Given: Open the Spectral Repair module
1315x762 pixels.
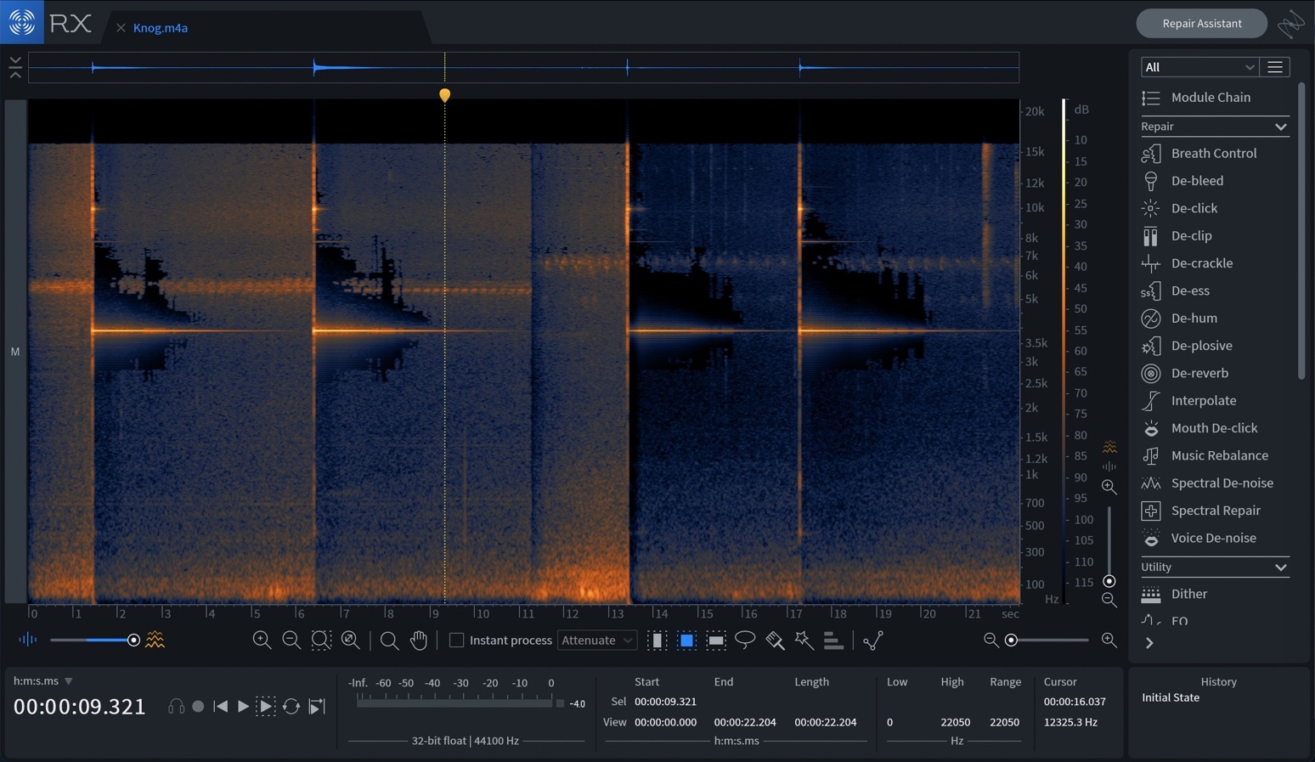Looking at the screenshot, I should tap(1214, 511).
